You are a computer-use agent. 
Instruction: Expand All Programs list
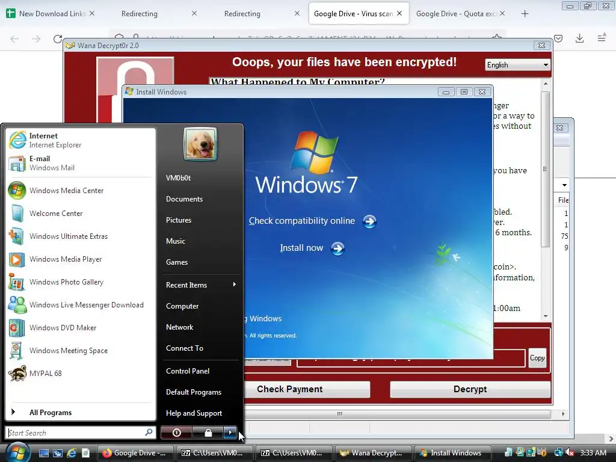tap(81, 412)
